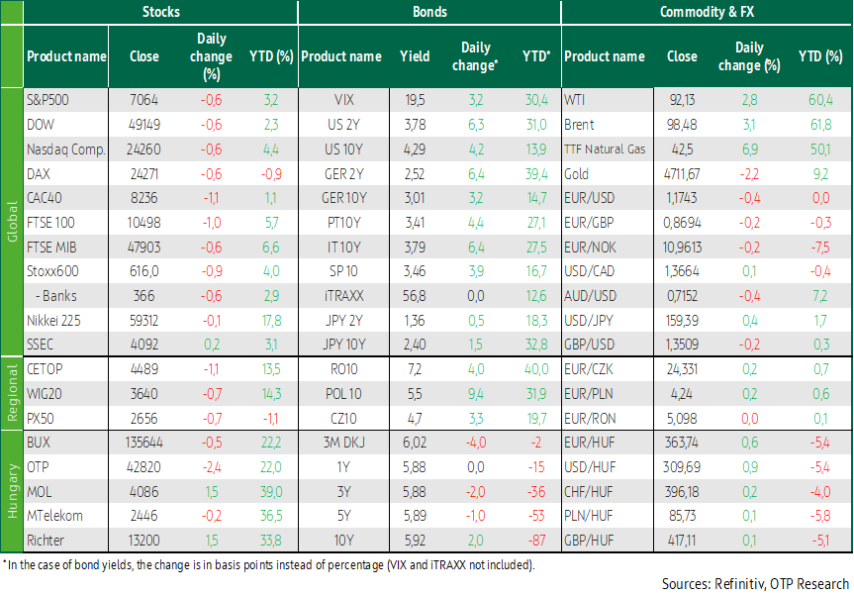Click the Nasdaq Comp. row label
The image size is (854, 595).
63,149
